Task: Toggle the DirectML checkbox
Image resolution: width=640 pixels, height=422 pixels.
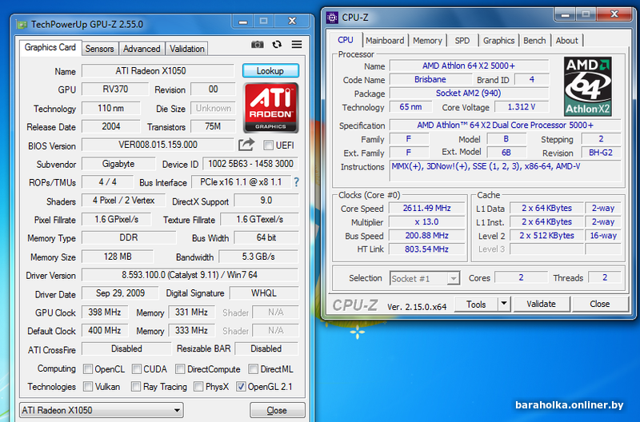Action: (253, 369)
